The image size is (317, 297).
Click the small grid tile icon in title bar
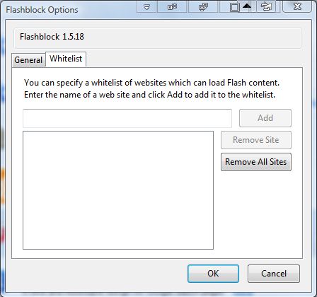coord(172,7)
